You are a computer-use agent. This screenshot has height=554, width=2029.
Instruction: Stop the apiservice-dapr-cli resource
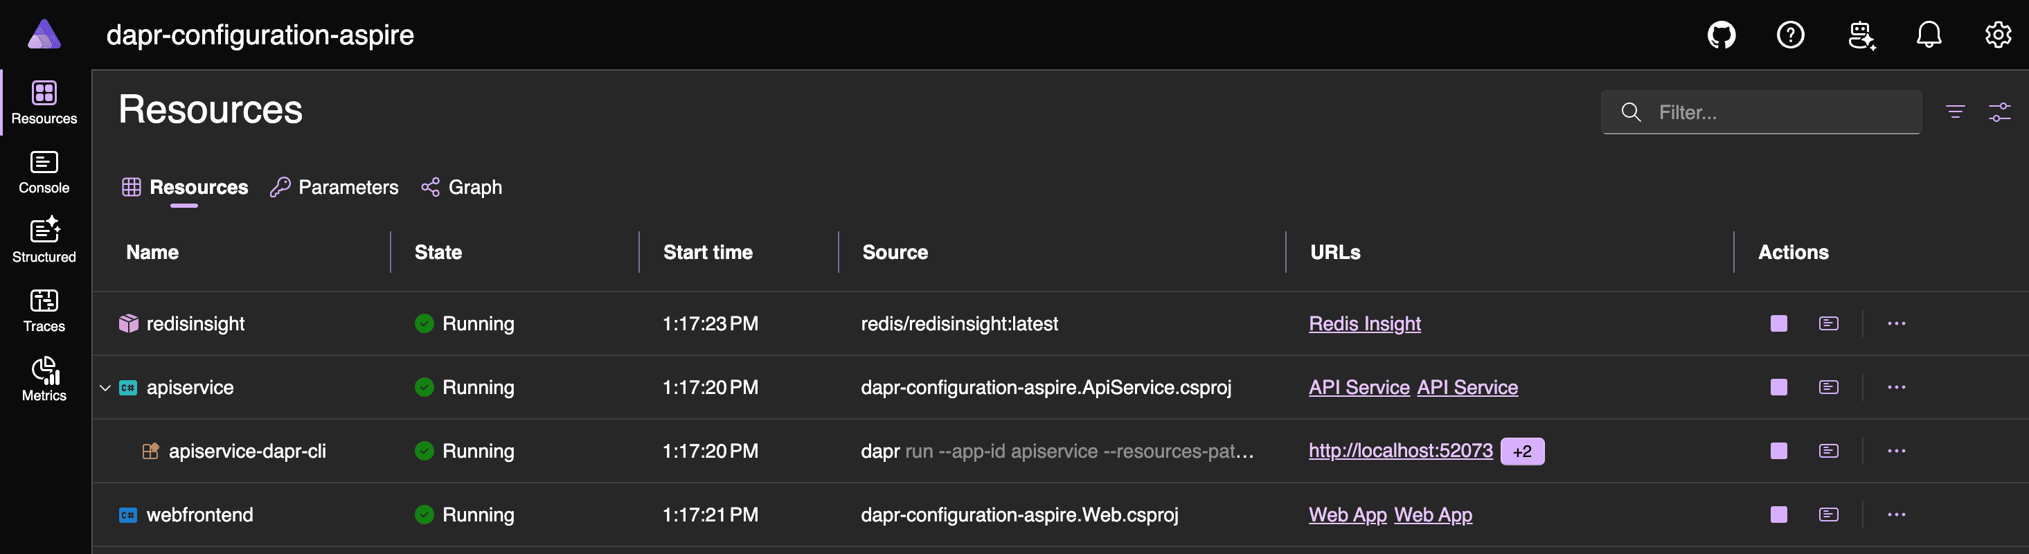(x=1778, y=452)
